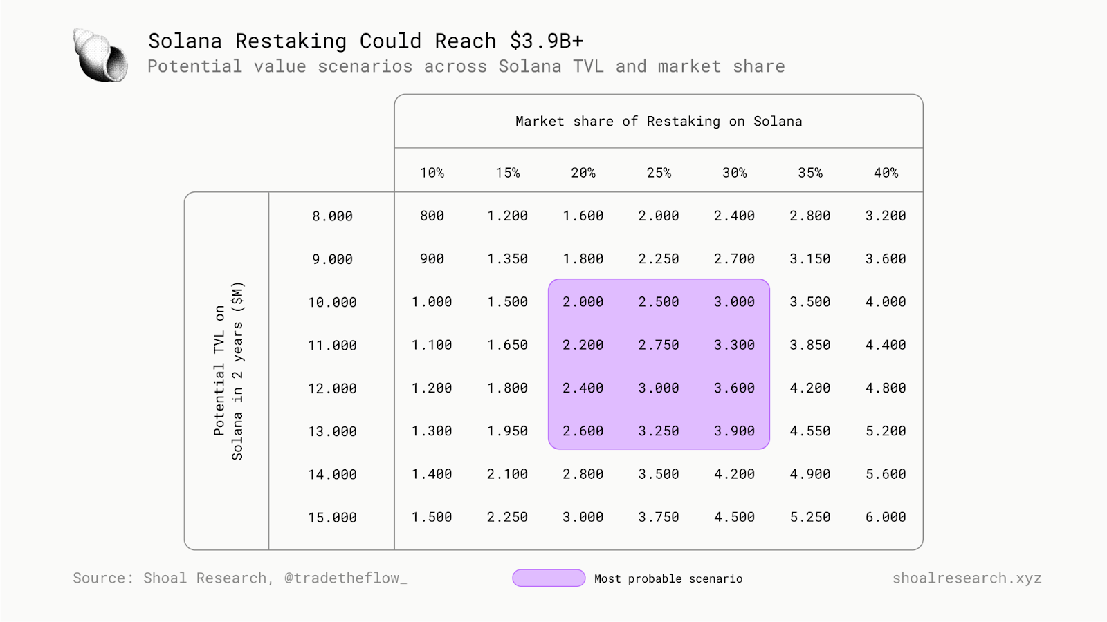Click the 1.100 value cell
This screenshot has width=1107, height=622.
point(432,345)
